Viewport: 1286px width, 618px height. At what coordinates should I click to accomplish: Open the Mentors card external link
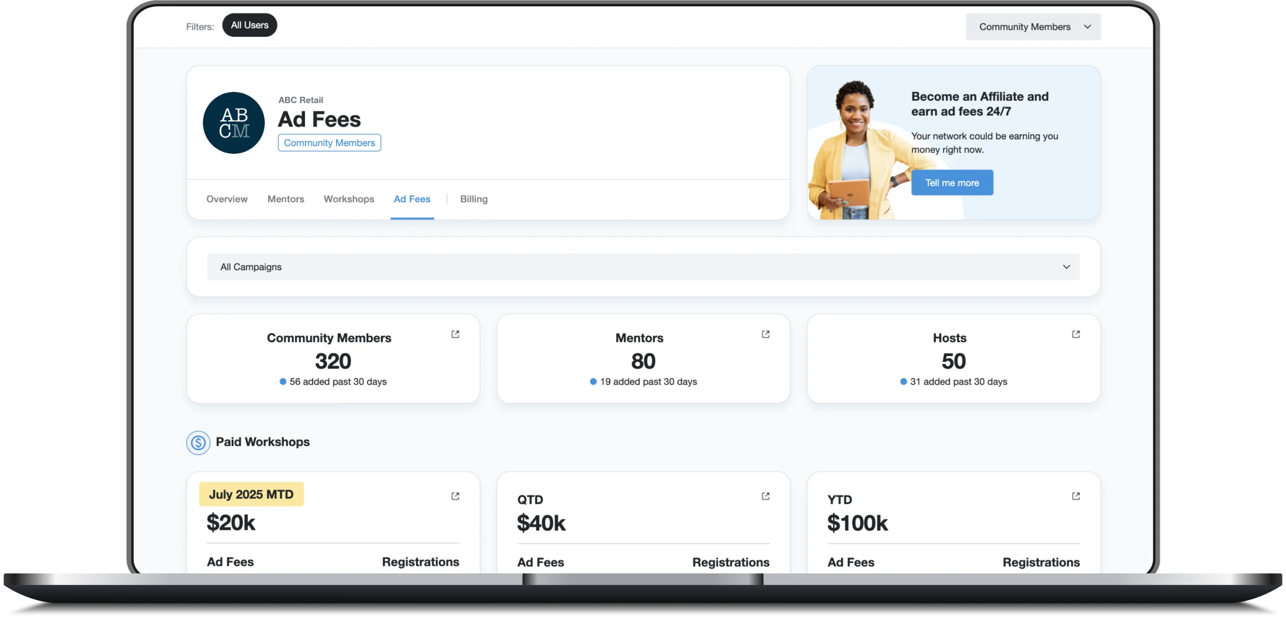[x=765, y=334]
